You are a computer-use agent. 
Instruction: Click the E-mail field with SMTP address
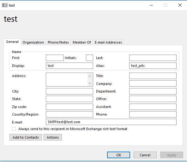click(111, 122)
